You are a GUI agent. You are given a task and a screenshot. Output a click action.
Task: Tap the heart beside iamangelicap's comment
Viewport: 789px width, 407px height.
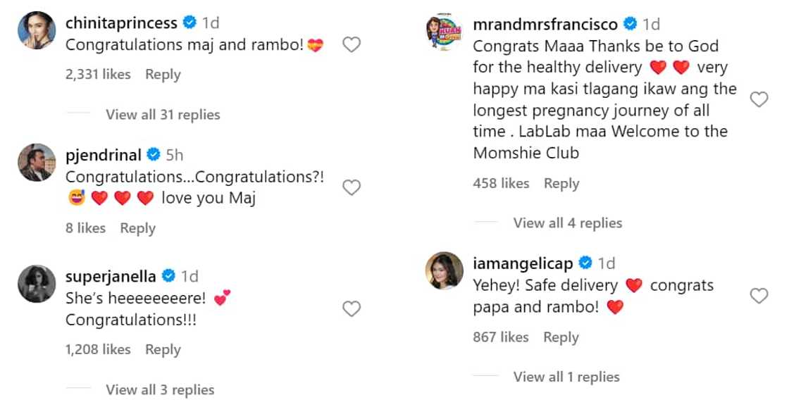(x=759, y=296)
